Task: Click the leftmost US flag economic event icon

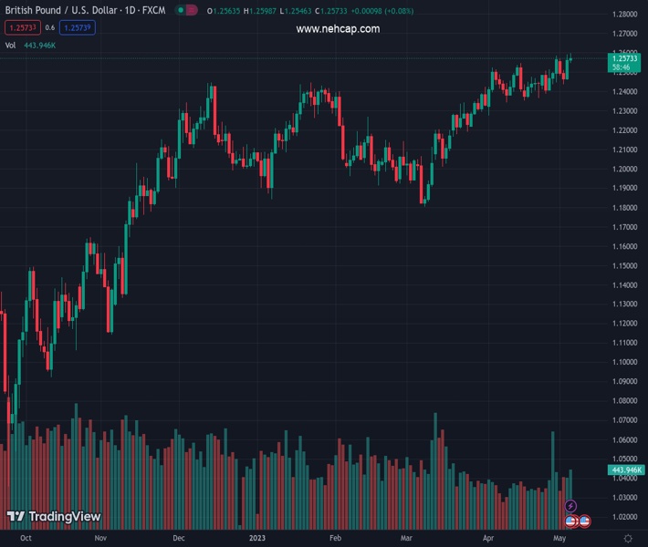Action: [571, 521]
